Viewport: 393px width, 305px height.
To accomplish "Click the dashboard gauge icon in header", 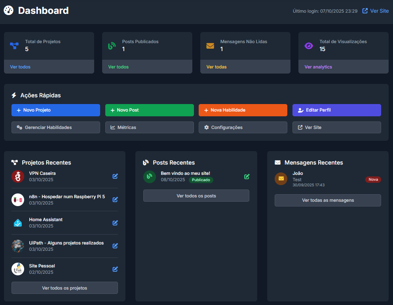I will 9,11.
